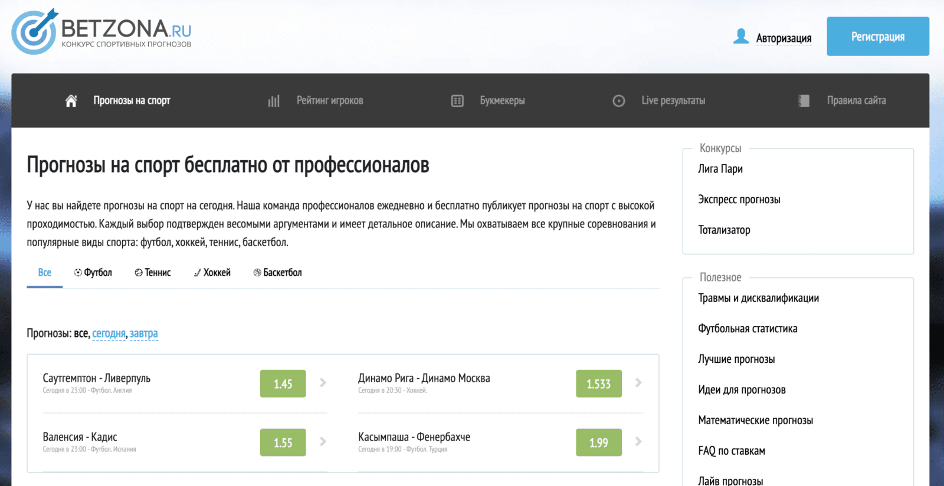
Task: Click text Сегодня в 23:00 - Футбол. Испания
Action: [x=89, y=449]
